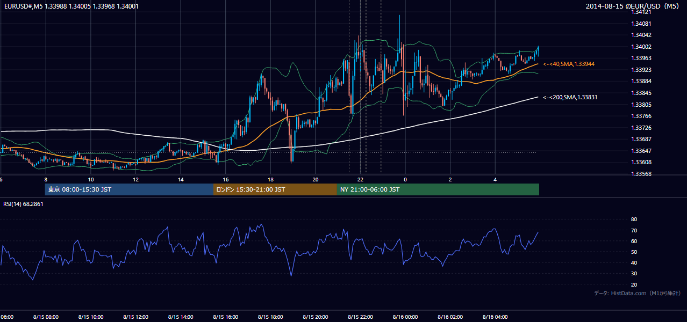Click RSI scale value 60
The width and height of the screenshot is (687, 322).
pyautogui.click(x=634, y=241)
